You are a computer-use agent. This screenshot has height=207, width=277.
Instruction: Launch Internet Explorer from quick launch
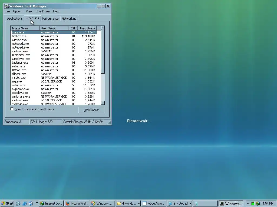pos(25,203)
